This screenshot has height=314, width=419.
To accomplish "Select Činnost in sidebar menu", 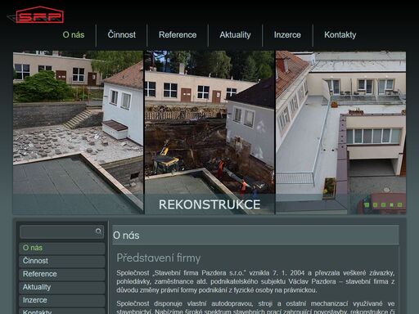I will (x=62, y=261).
